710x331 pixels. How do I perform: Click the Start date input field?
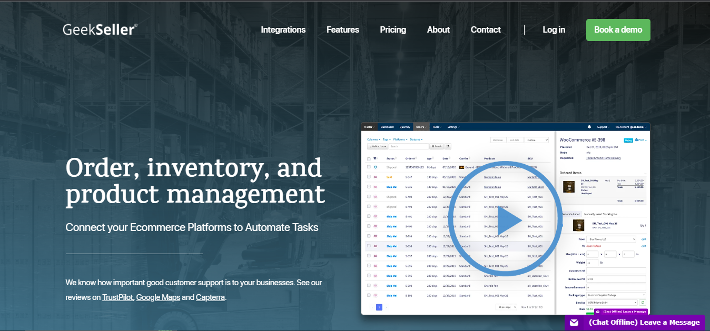pos(498,140)
